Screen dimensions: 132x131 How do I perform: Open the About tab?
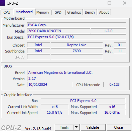tap(104, 12)
